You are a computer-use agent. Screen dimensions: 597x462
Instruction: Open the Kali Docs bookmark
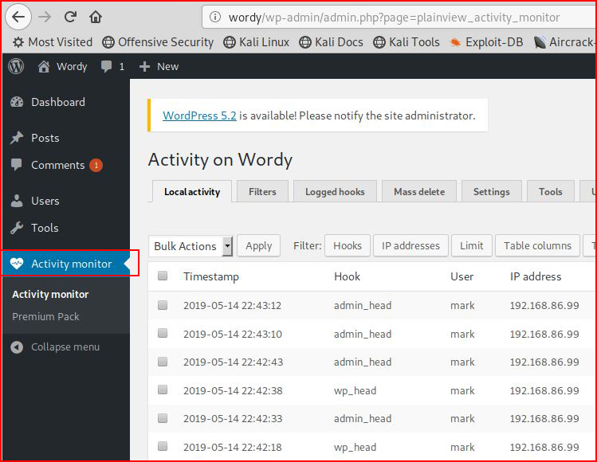click(x=332, y=42)
